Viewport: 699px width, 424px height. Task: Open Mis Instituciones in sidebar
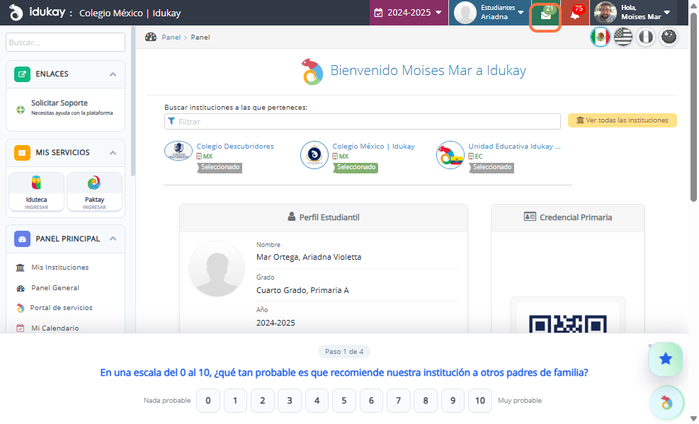[x=59, y=268]
